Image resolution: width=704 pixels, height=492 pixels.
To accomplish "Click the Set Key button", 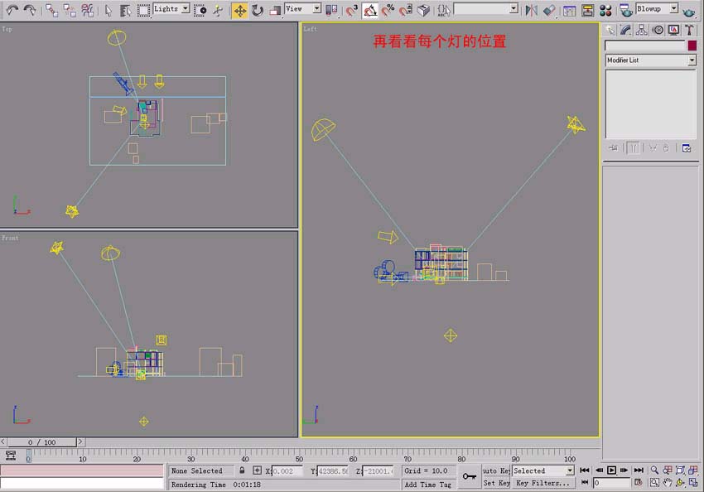I will (x=496, y=483).
